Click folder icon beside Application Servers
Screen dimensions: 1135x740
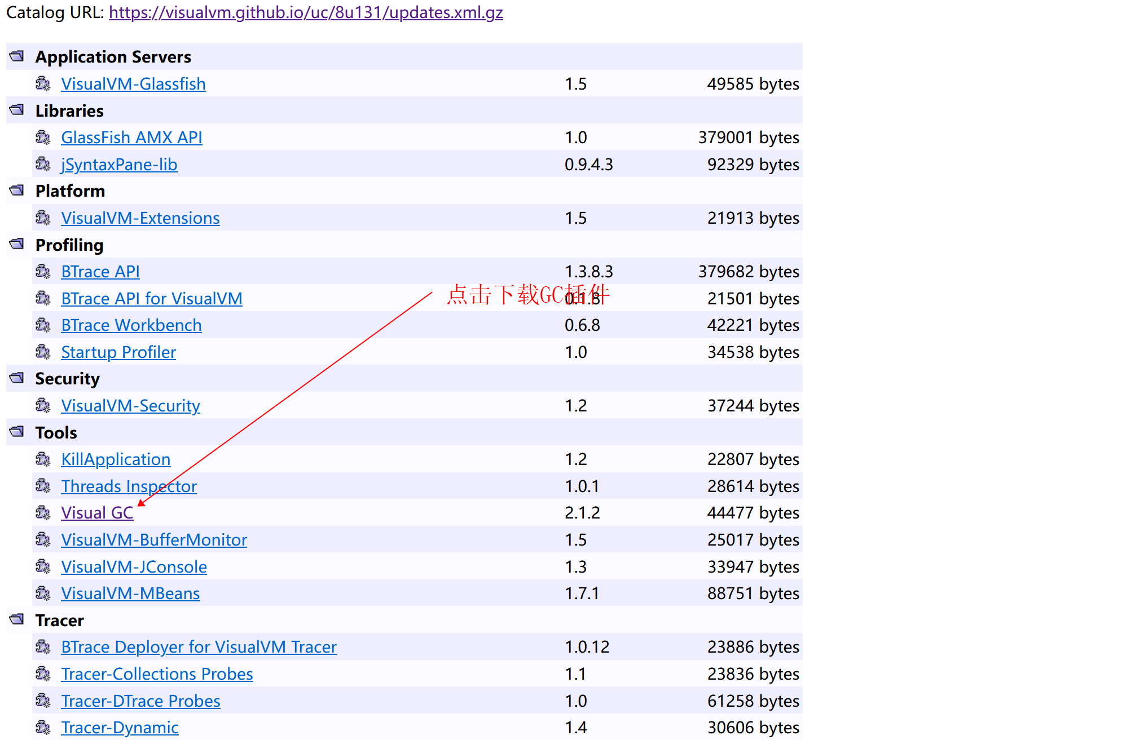tap(17, 56)
